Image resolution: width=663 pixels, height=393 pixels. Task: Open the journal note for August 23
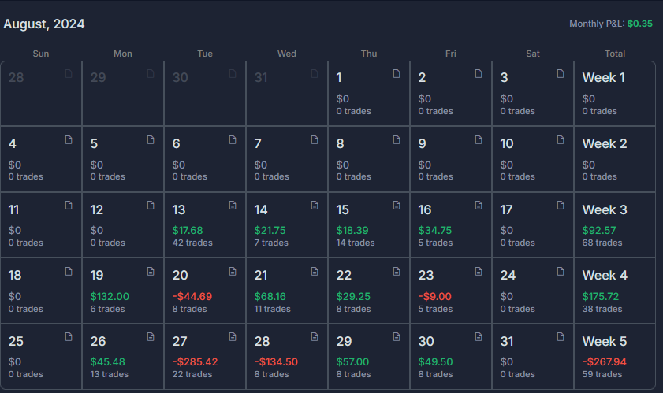tap(479, 271)
